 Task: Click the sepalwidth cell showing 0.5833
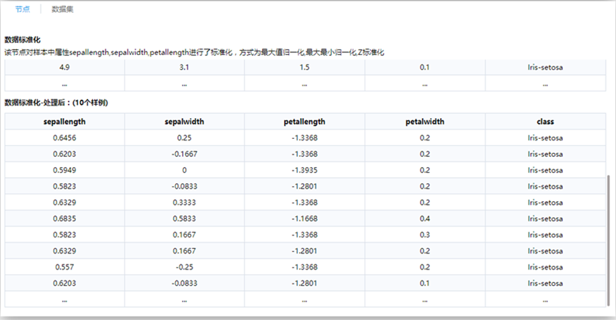click(x=184, y=219)
